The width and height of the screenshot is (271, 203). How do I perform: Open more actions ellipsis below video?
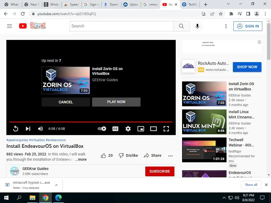(x=170, y=156)
